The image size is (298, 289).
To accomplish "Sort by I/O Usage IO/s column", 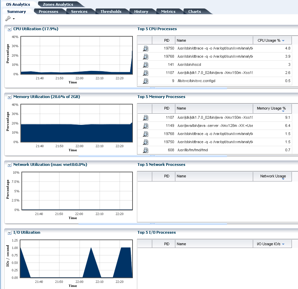I will 272,244.
